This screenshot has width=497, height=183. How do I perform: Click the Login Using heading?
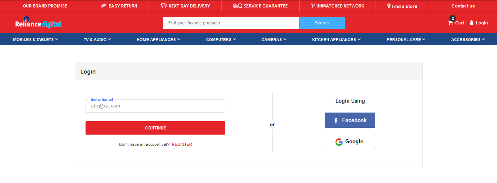click(350, 101)
